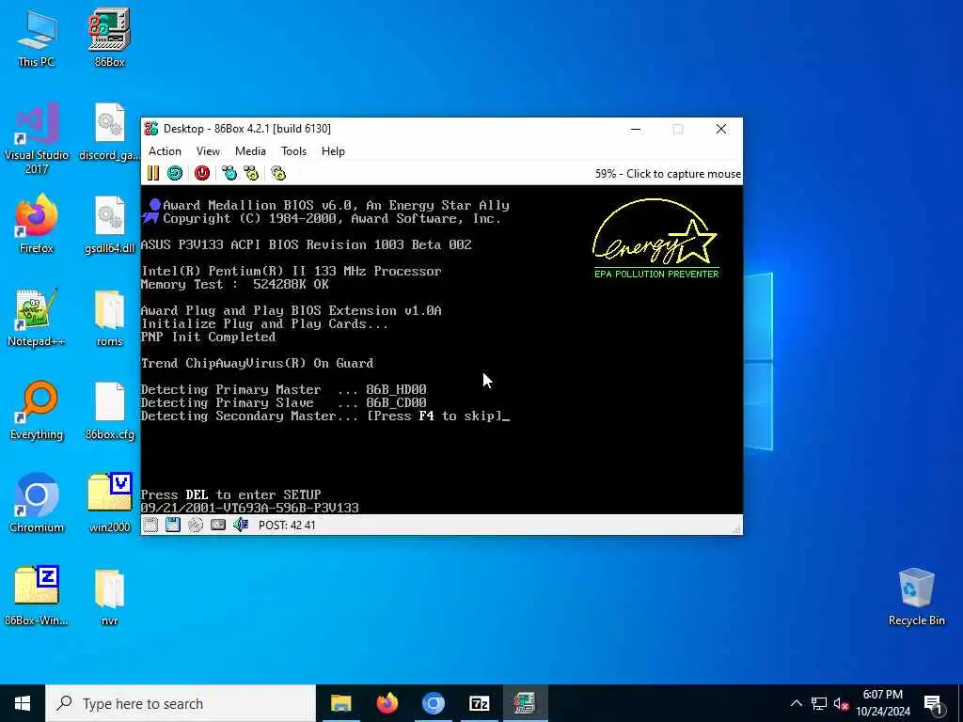963x722 pixels.
Task: Open the Tools menu
Action: point(293,151)
